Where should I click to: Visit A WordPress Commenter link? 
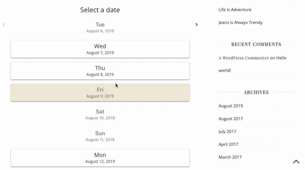tap(243, 58)
